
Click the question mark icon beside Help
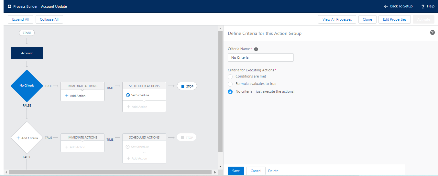pyautogui.click(x=423, y=6)
